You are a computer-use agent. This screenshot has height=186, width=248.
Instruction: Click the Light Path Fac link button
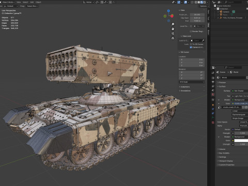[x=240, y=96]
